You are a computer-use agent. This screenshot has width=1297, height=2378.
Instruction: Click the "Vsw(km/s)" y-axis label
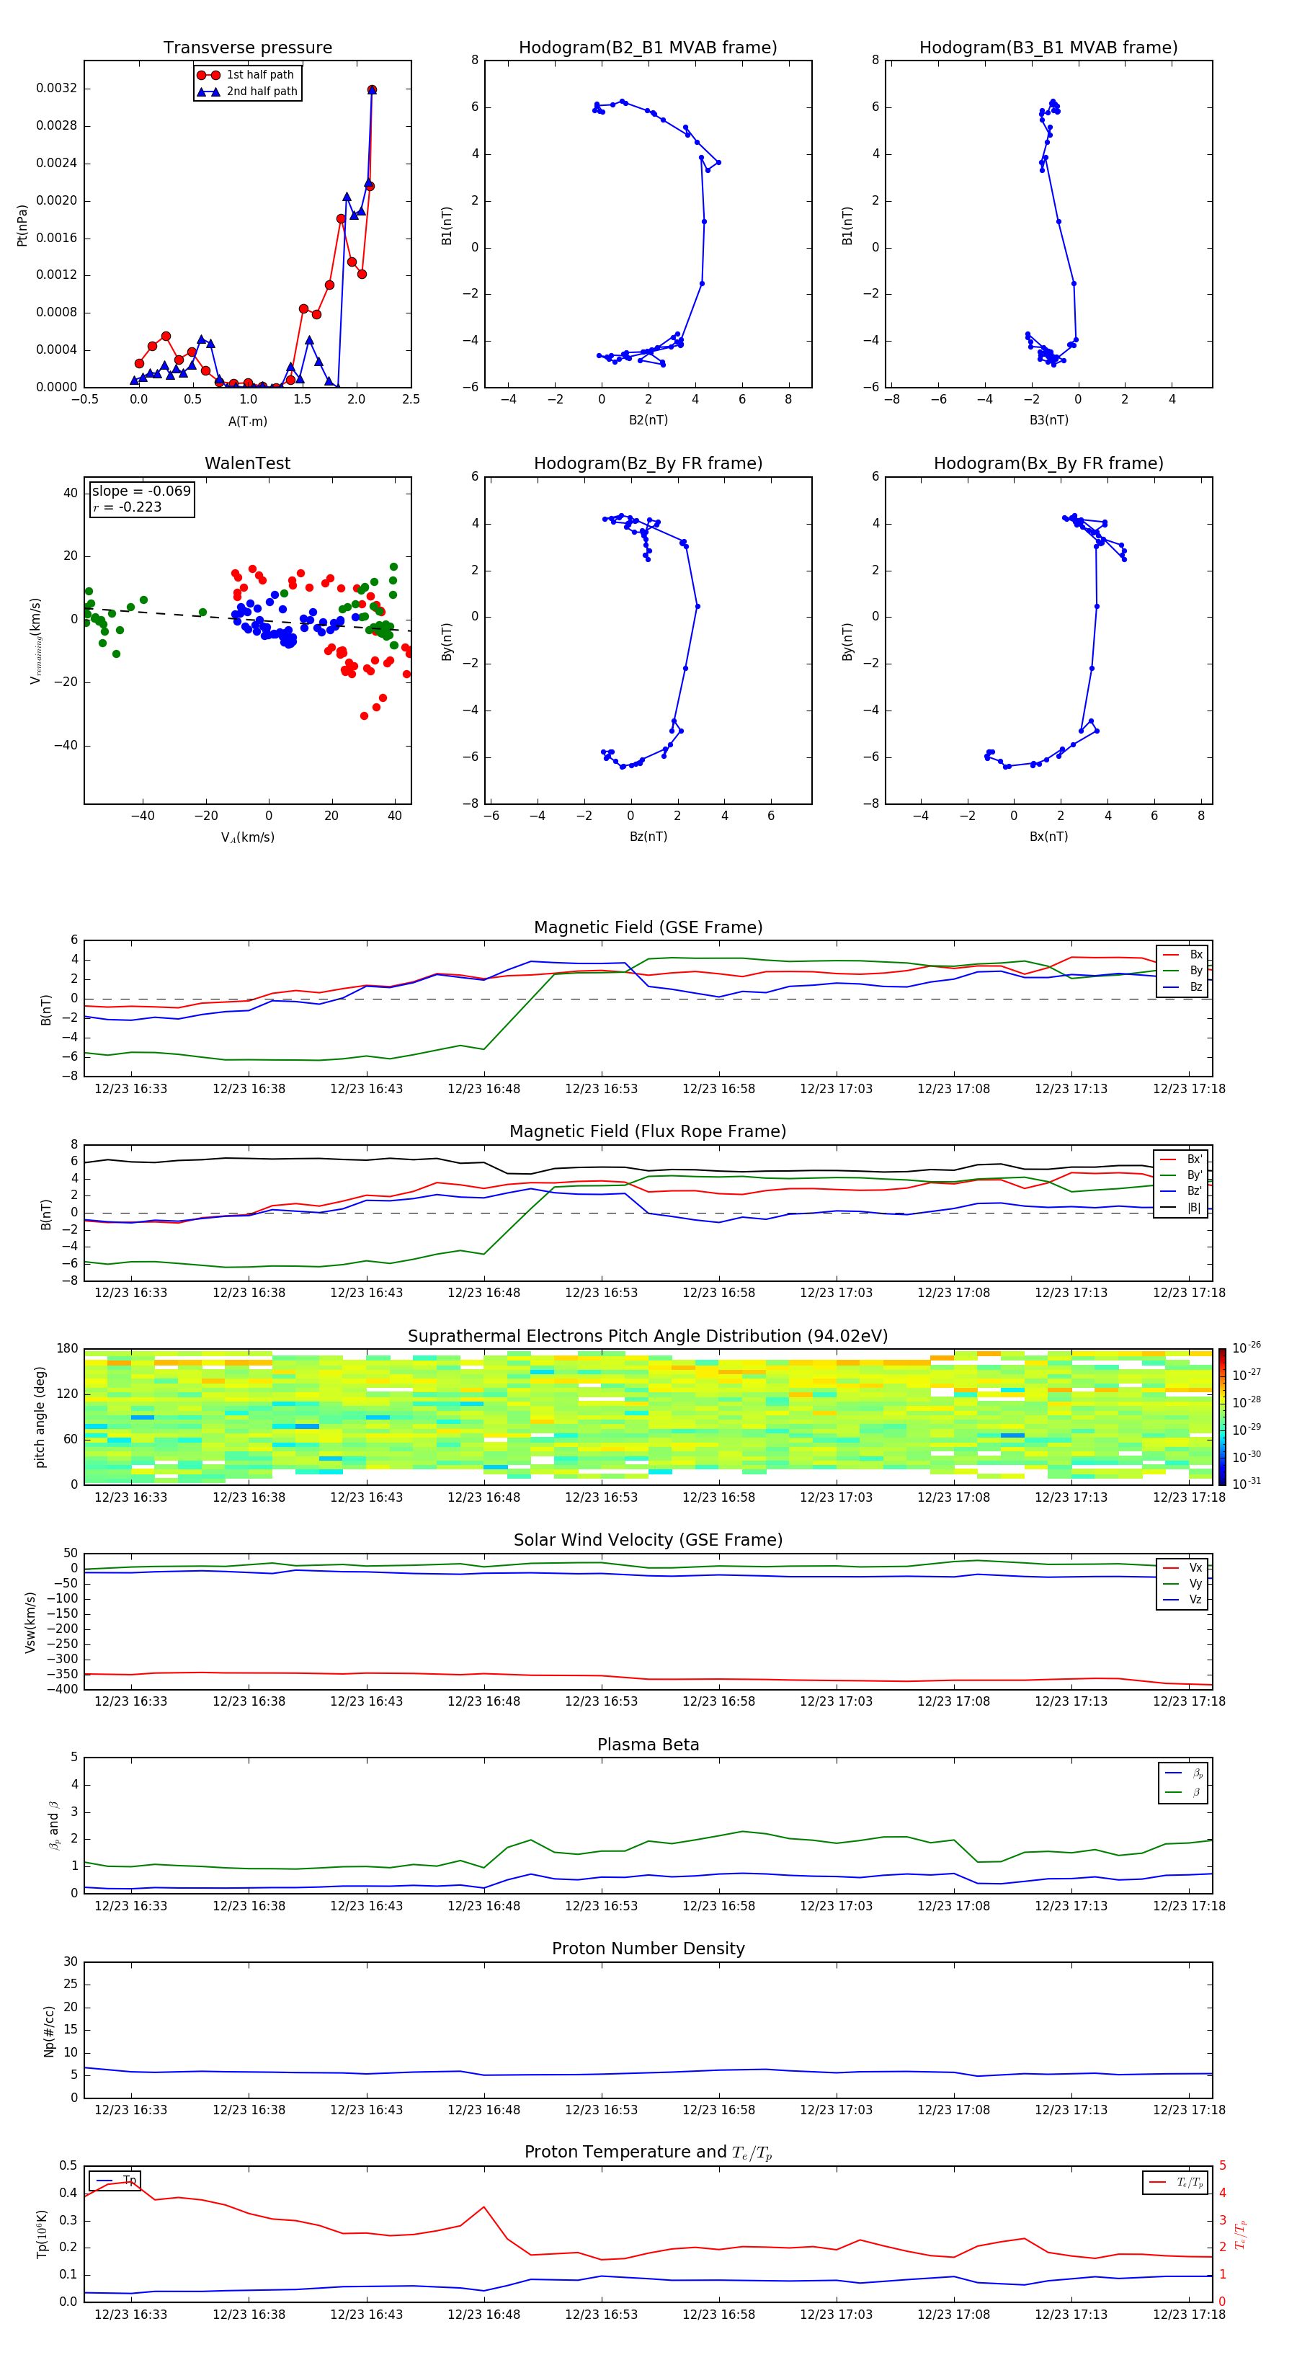point(30,1622)
